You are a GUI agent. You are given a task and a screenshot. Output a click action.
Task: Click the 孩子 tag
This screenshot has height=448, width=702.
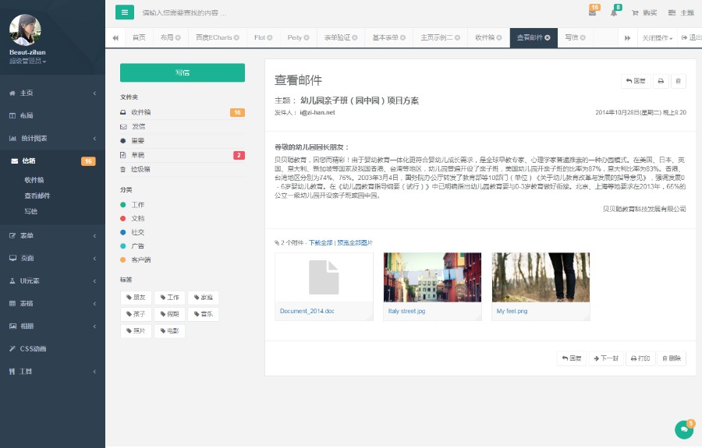[136, 314]
